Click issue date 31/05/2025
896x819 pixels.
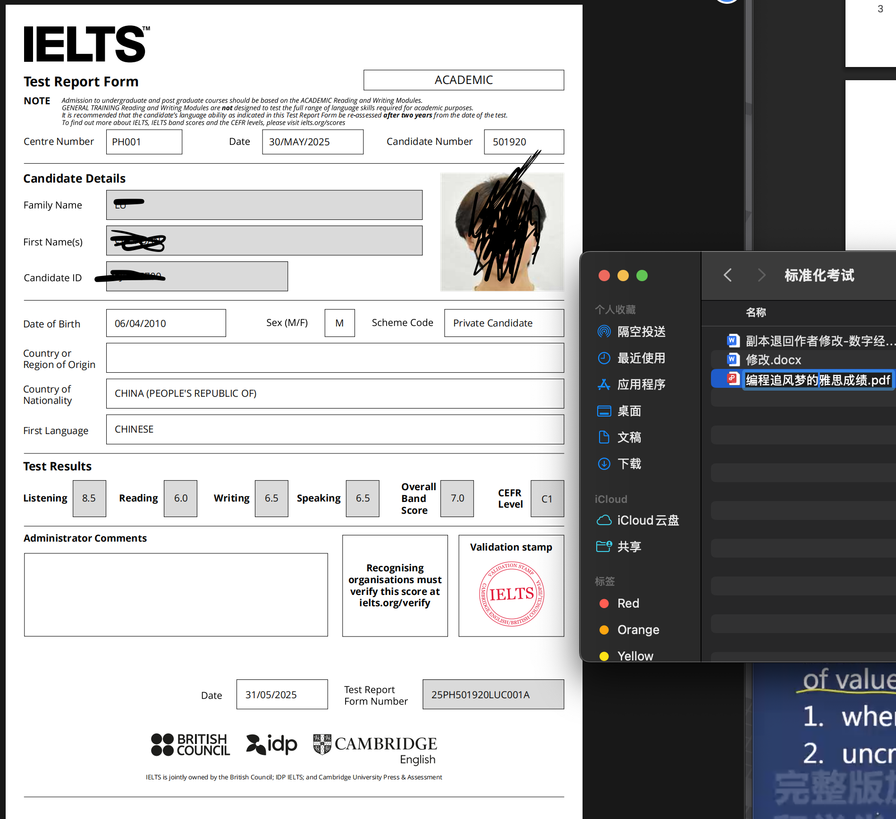point(282,694)
